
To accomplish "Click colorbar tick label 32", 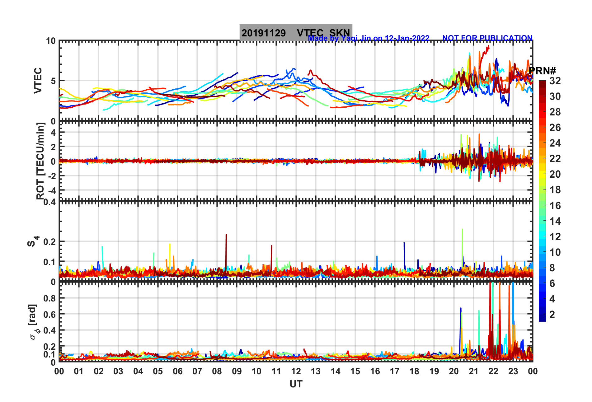I will tap(555, 81).
